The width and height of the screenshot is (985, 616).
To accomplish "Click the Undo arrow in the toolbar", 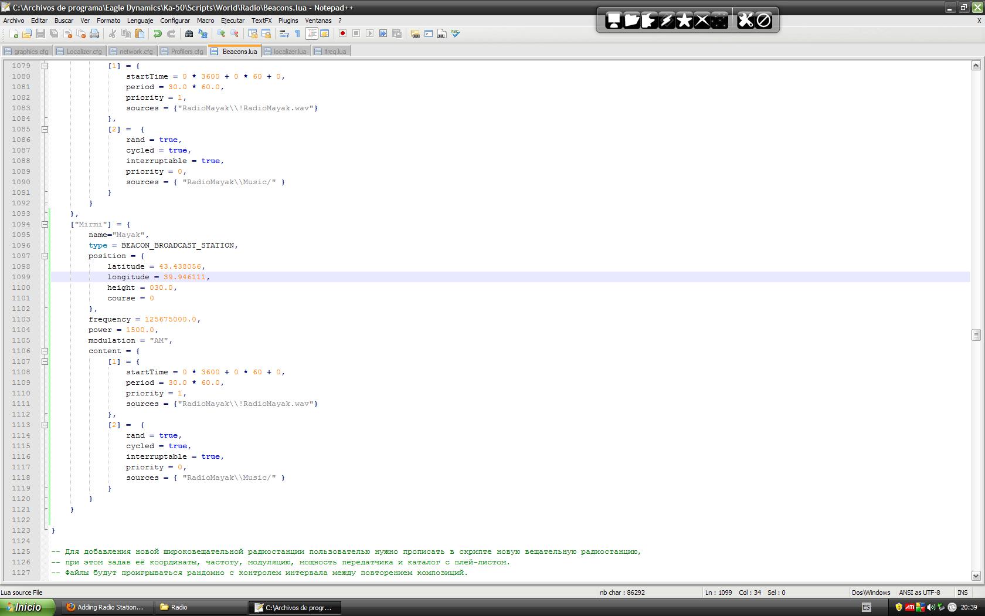I will (157, 34).
